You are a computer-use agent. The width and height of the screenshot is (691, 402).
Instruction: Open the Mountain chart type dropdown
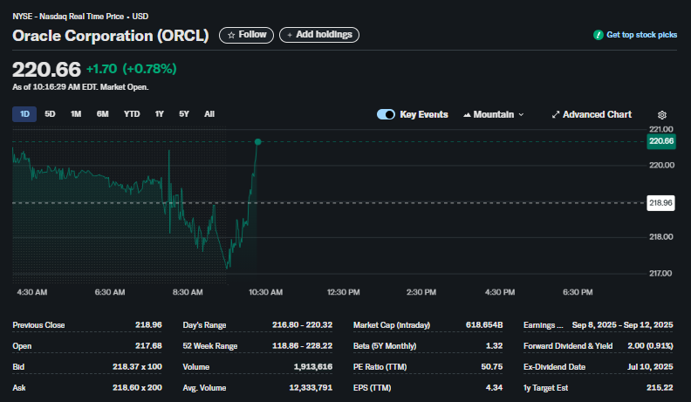[494, 114]
